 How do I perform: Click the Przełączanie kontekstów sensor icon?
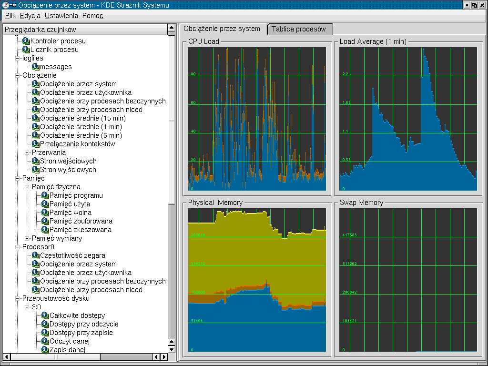[35, 144]
